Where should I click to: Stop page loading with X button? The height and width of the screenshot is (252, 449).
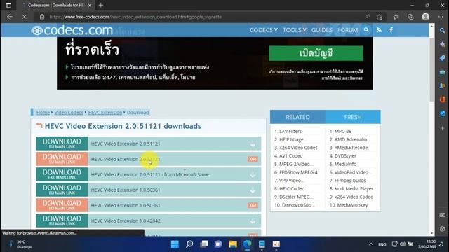click(25, 17)
